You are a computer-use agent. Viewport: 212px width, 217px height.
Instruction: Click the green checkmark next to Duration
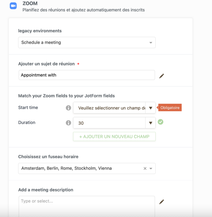(161, 122)
